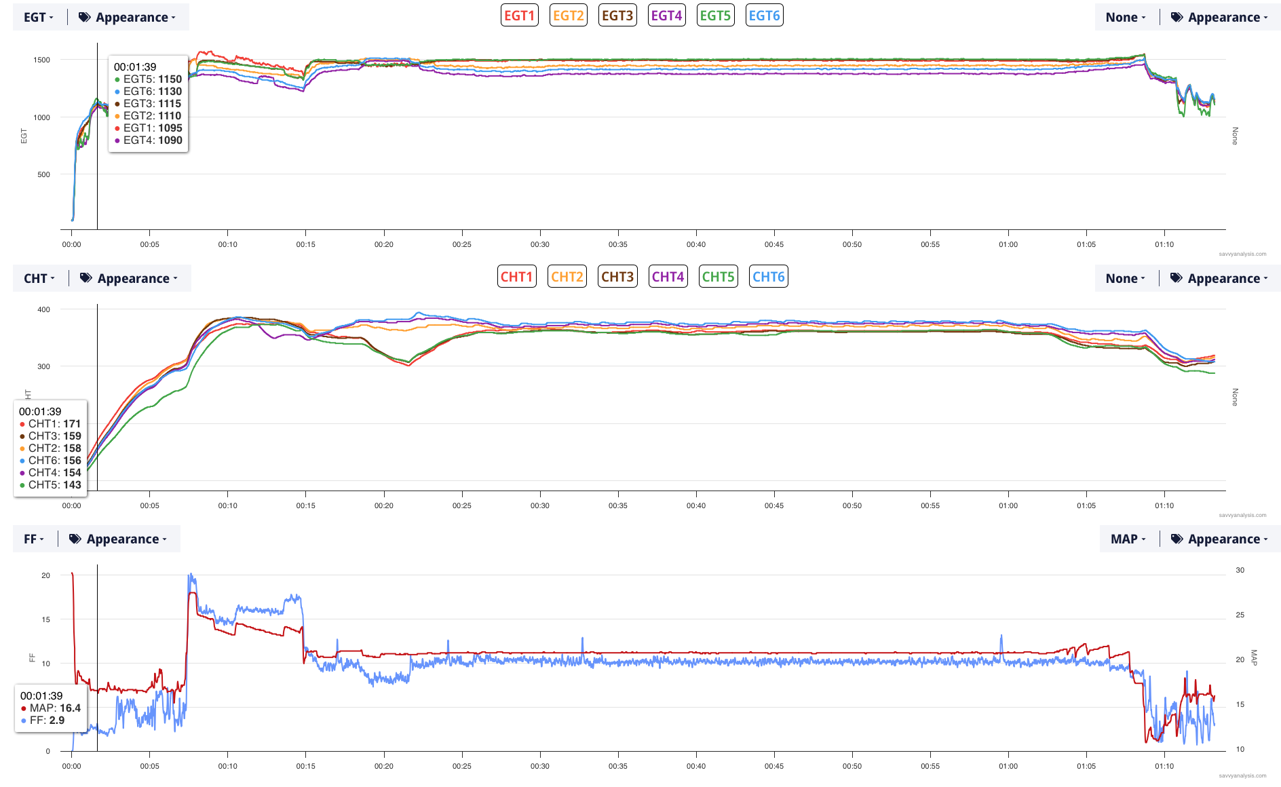The width and height of the screenshot is (1281, 787).
Task: Click tag icon right of MAP dropdown
Action: coord(1177,539)
